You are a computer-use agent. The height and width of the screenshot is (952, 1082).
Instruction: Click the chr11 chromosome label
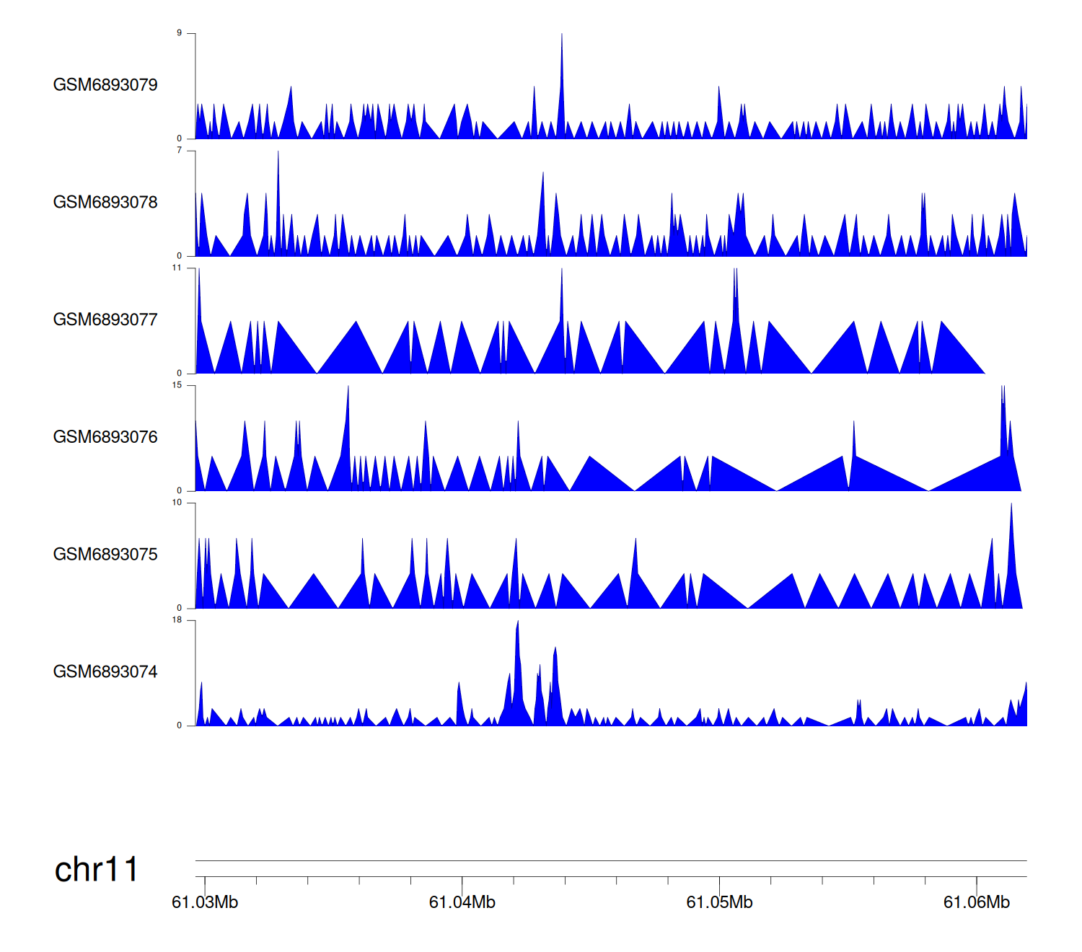[96, 870]
